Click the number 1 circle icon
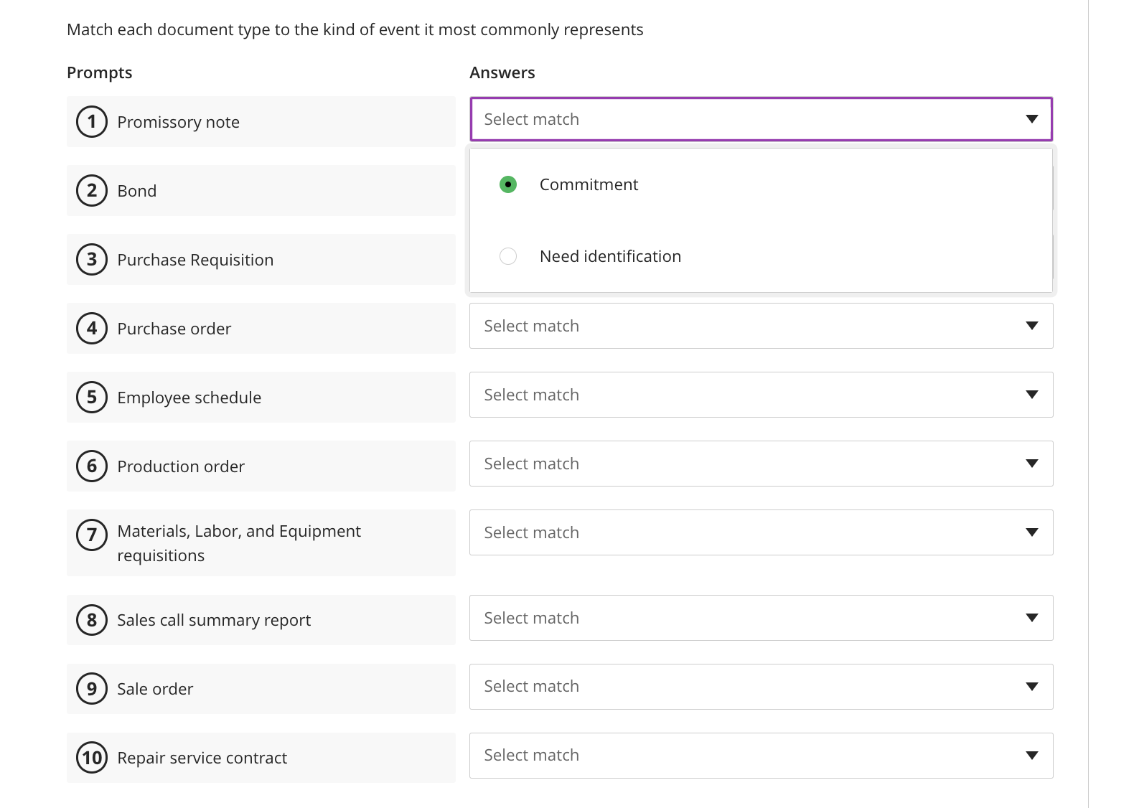Screen dimensions: 1134x808 [x=92, y=122]
